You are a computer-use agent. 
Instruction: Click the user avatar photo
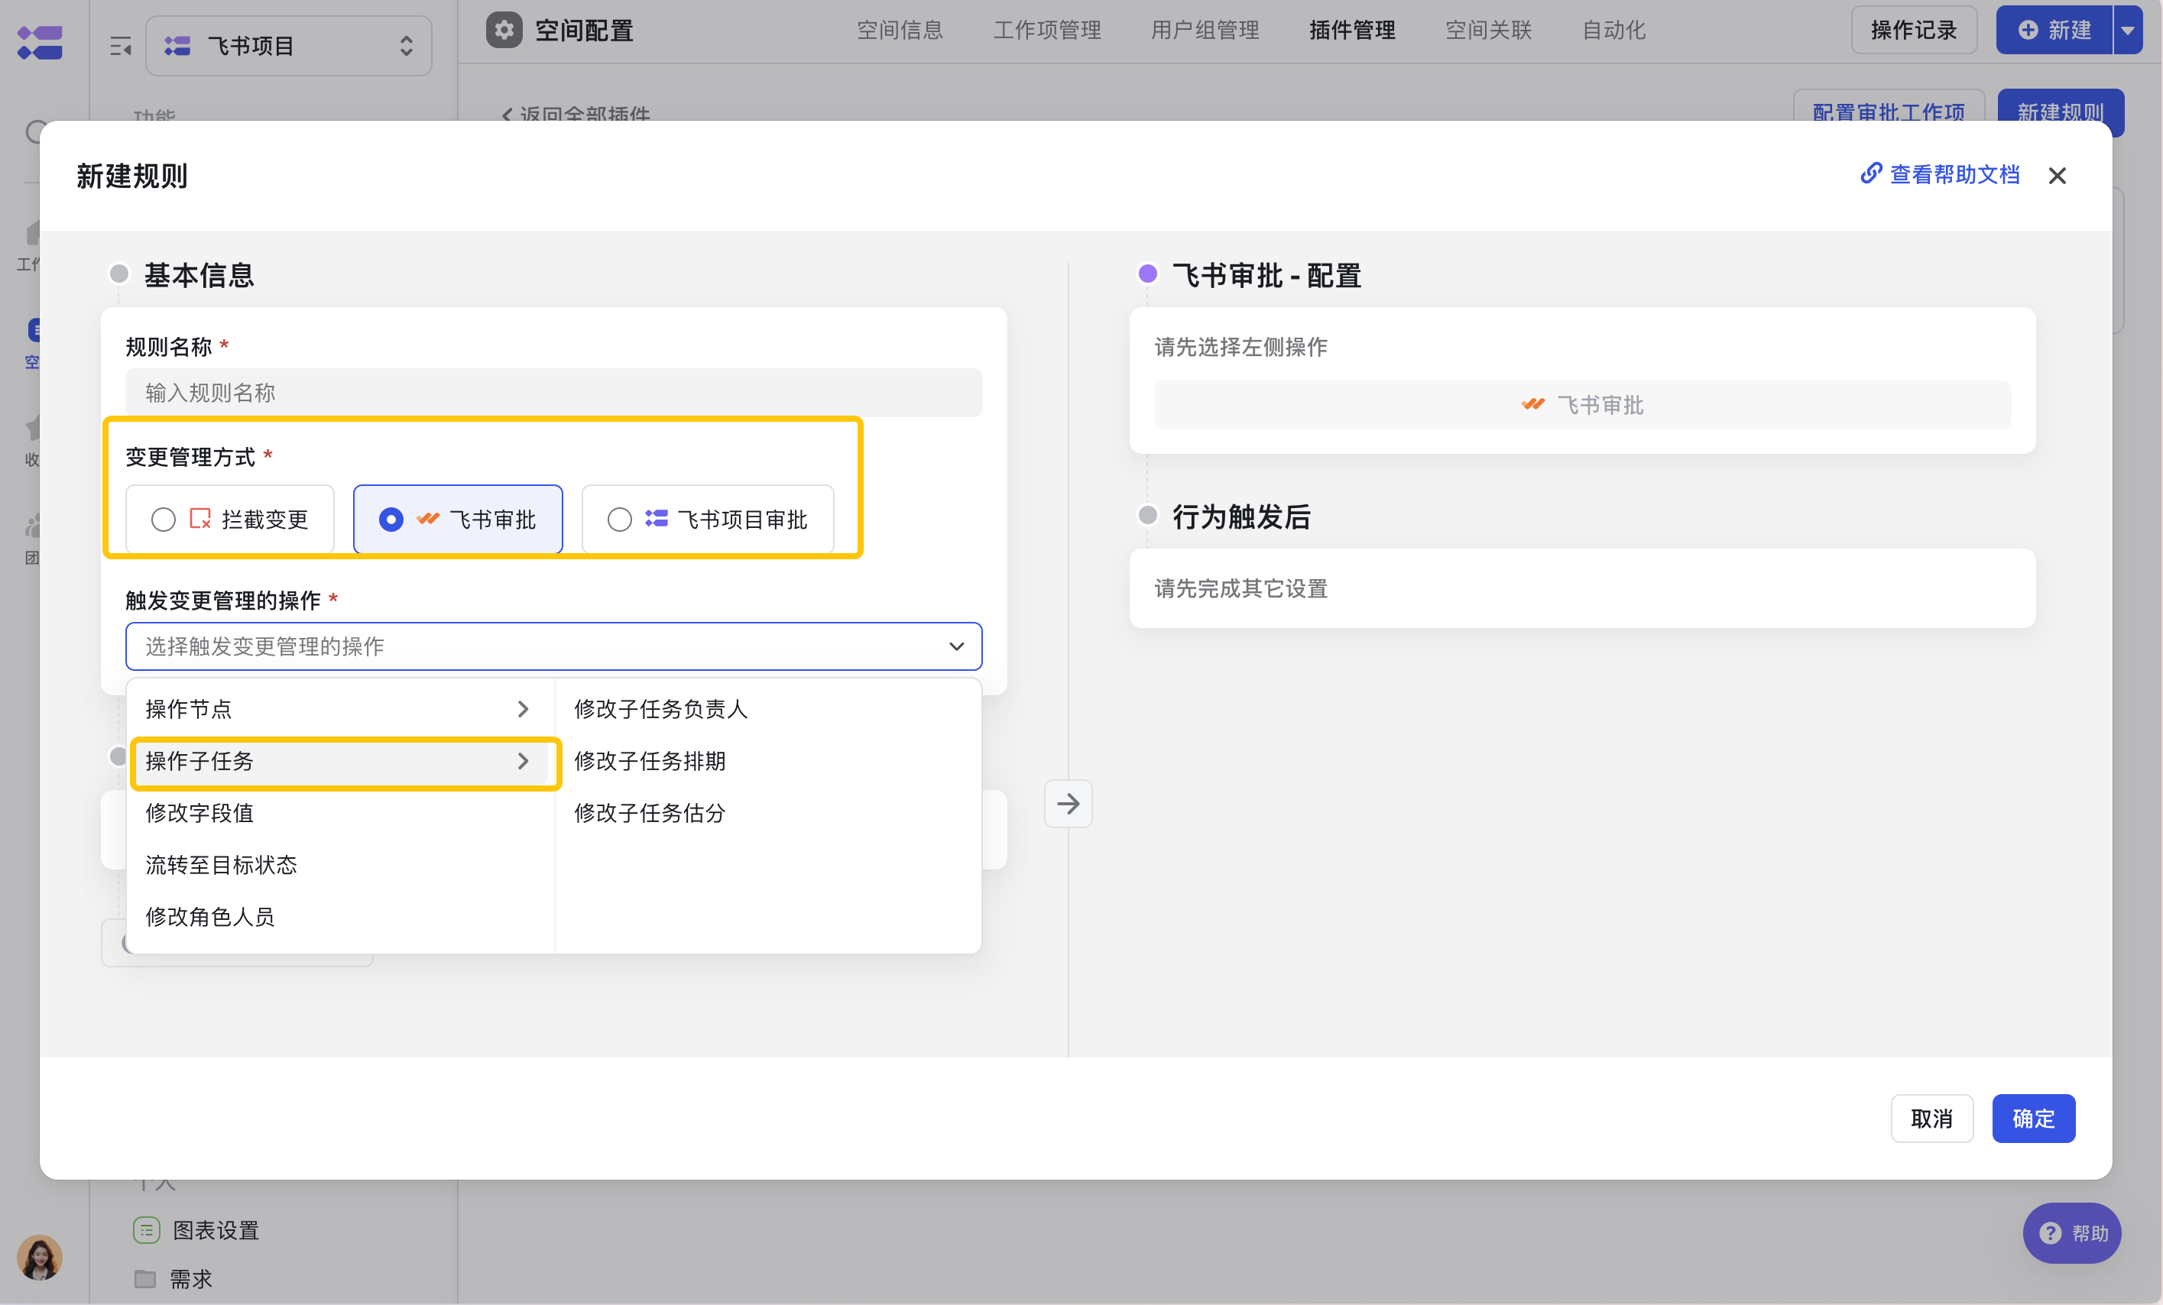(x=40, y=1258)
